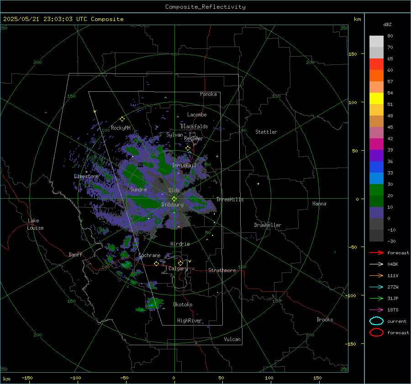Click the Ponoka town label
This screenshot has height=384, width=411.
coord(208,94)
